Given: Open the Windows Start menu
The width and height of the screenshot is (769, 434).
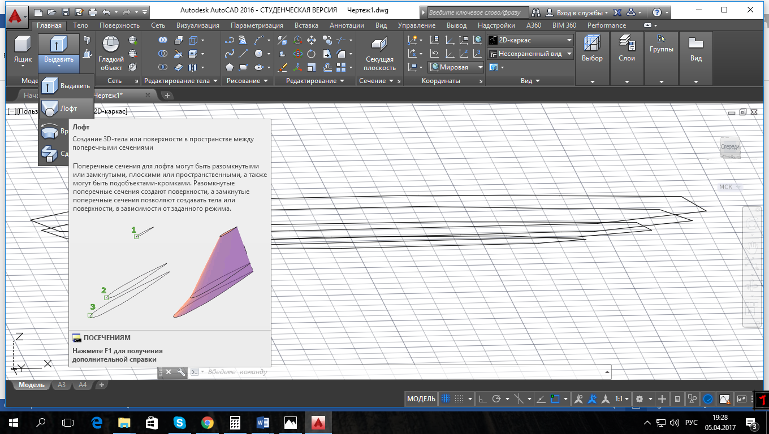Looking at the screenshot, I should (12, 422).
